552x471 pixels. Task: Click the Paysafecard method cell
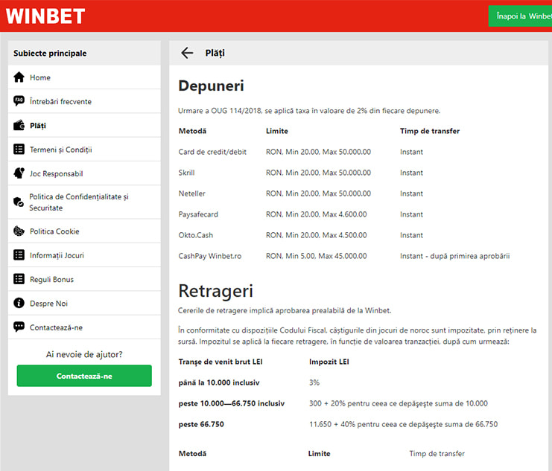[x=198, y=214]
